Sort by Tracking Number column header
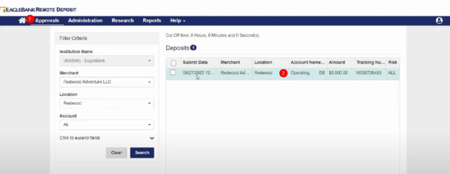The width and height of the screenshot is (450, 174). click(370, 62)
